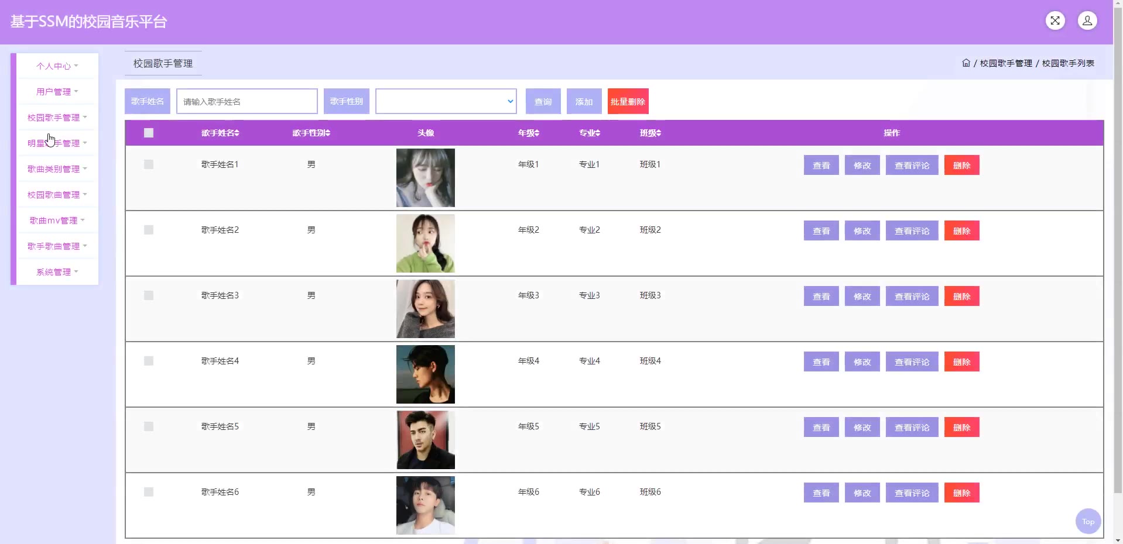The image size is (1123, 544).
Task: Click avatar thumbnail of 歌手姓名1
Action: click(x=426, y=178)
